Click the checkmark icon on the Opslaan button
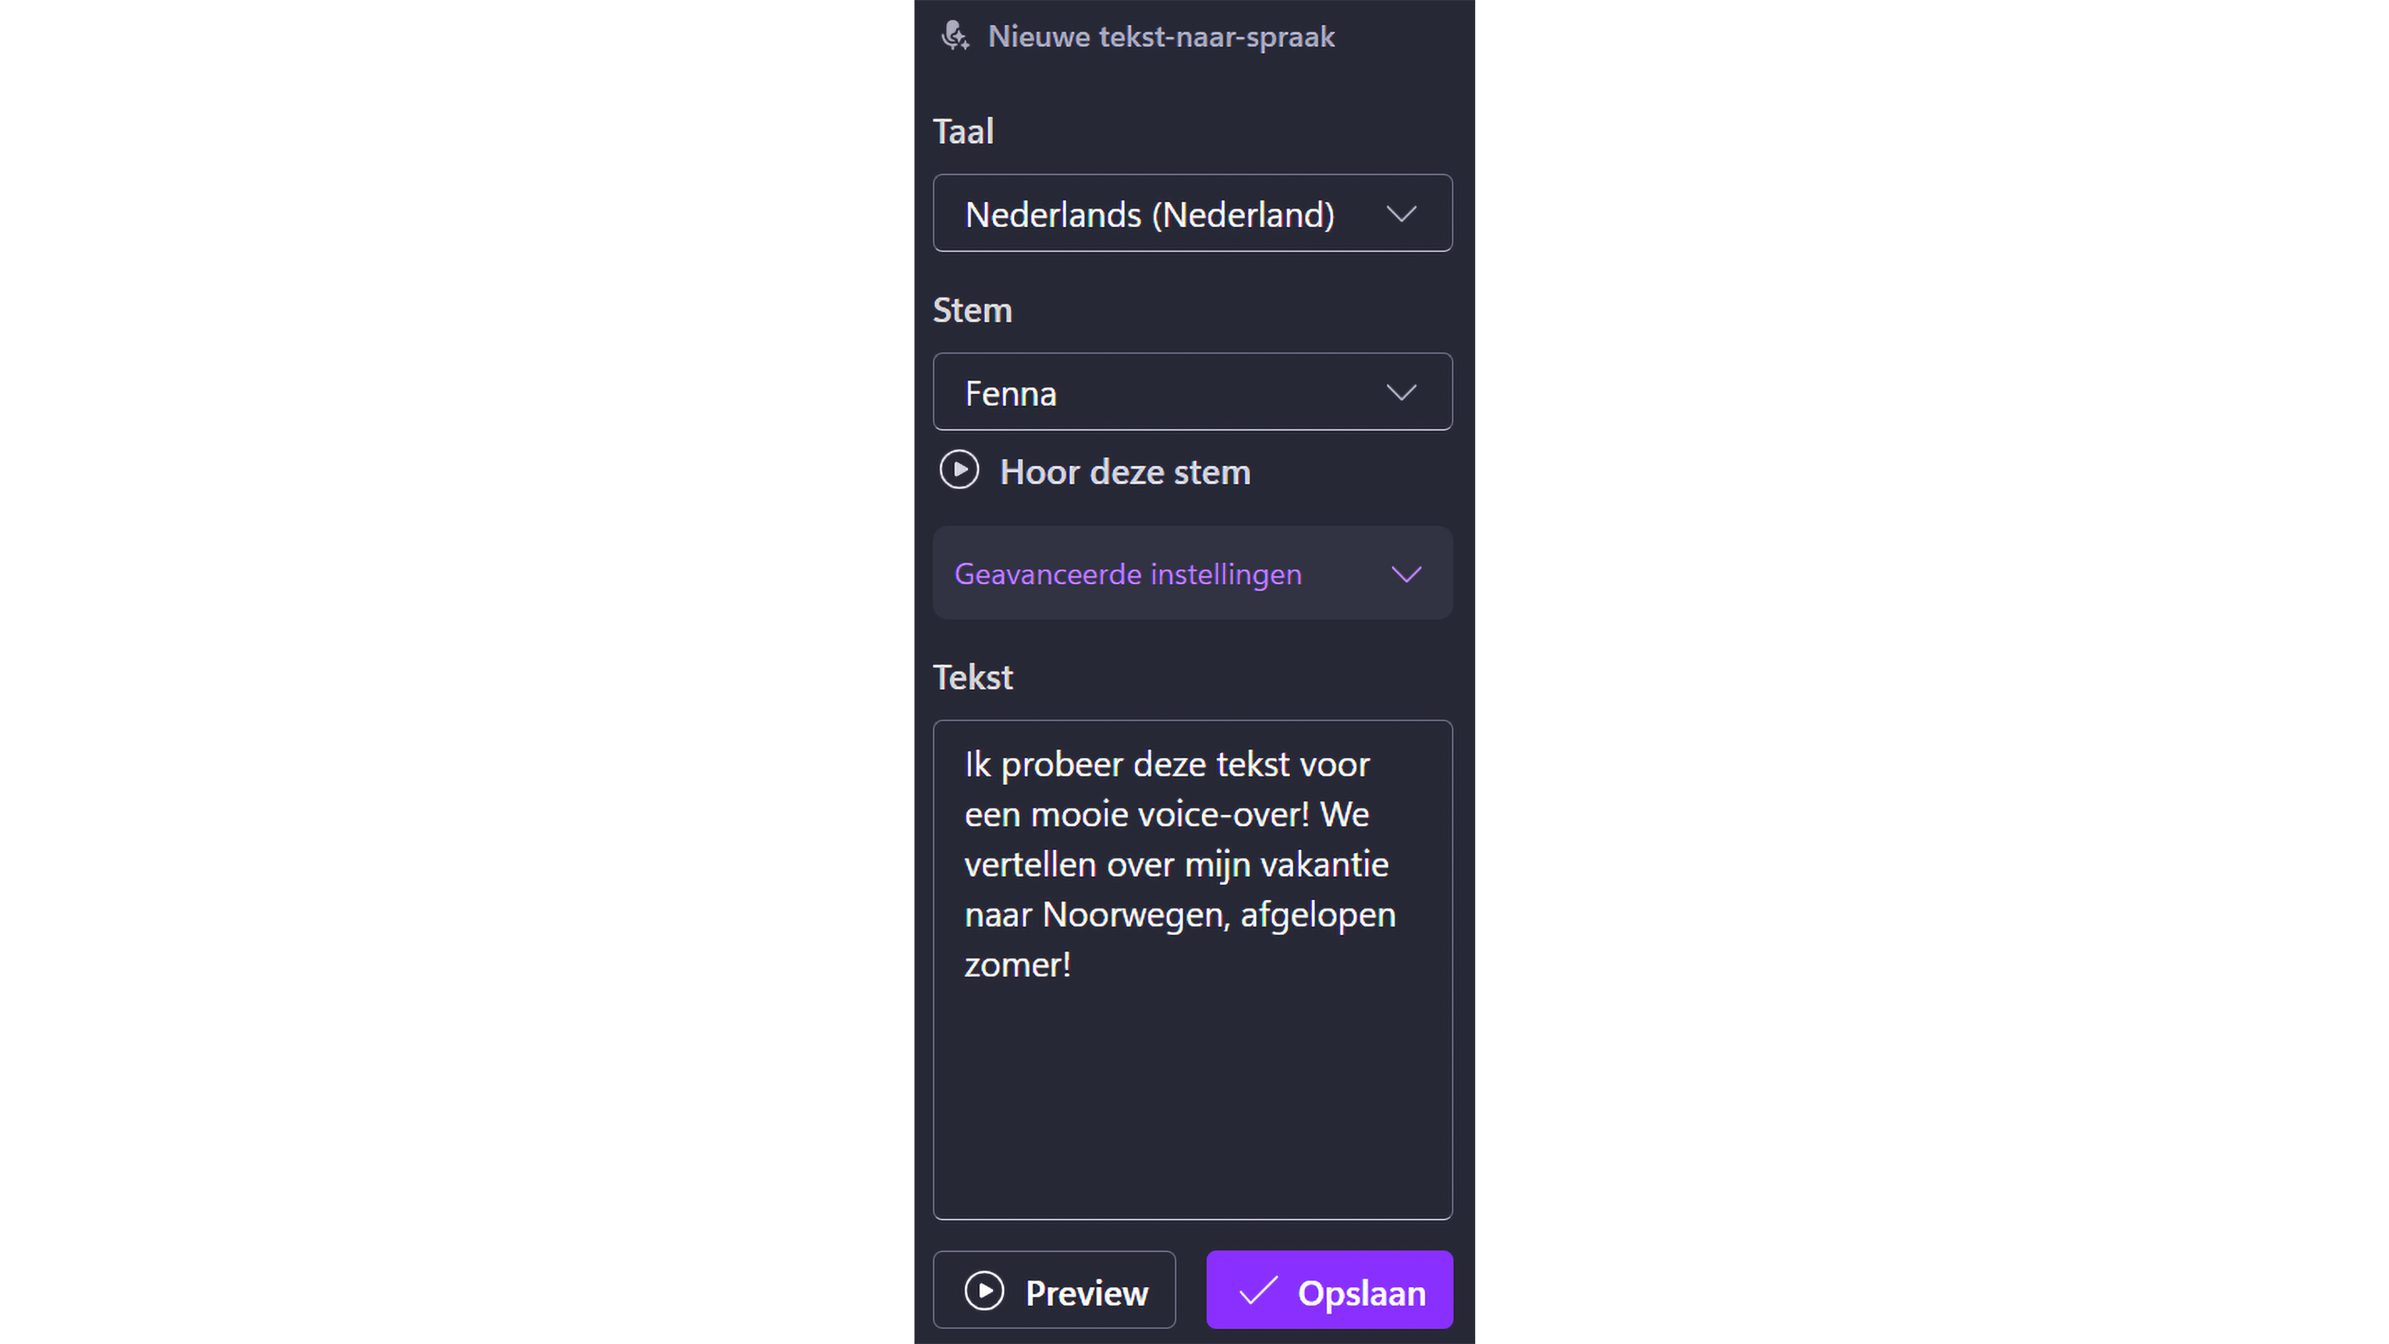Viewport: 2389px width, 1344px height. [1258, 1291]
